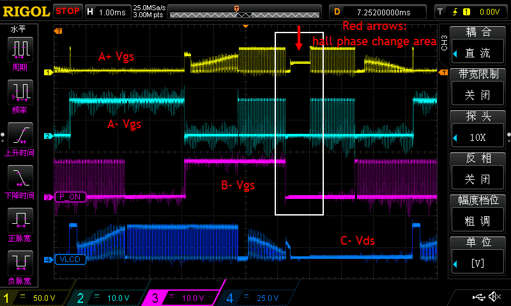Click the orange trigger level marker at right edge
The image size is (511, 306).
[x=443, y=72]
